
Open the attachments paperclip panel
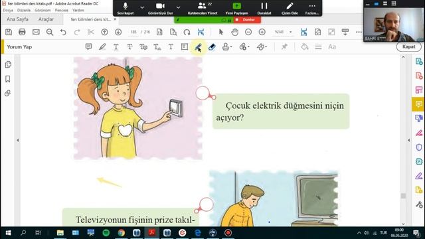coord(7,93)
